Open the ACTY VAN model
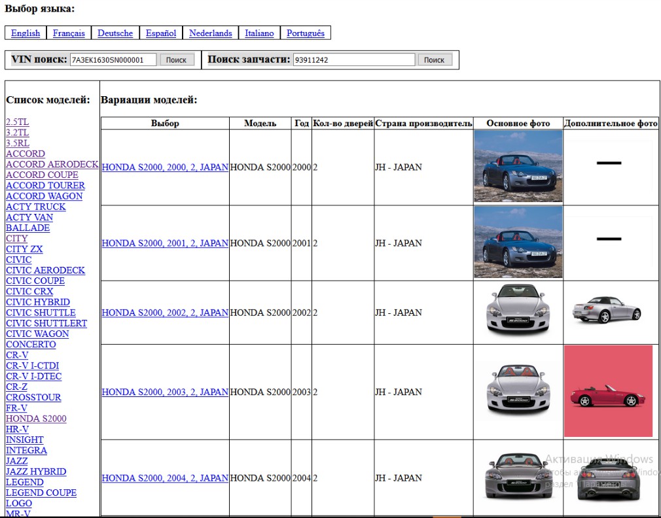 point(29,217)
